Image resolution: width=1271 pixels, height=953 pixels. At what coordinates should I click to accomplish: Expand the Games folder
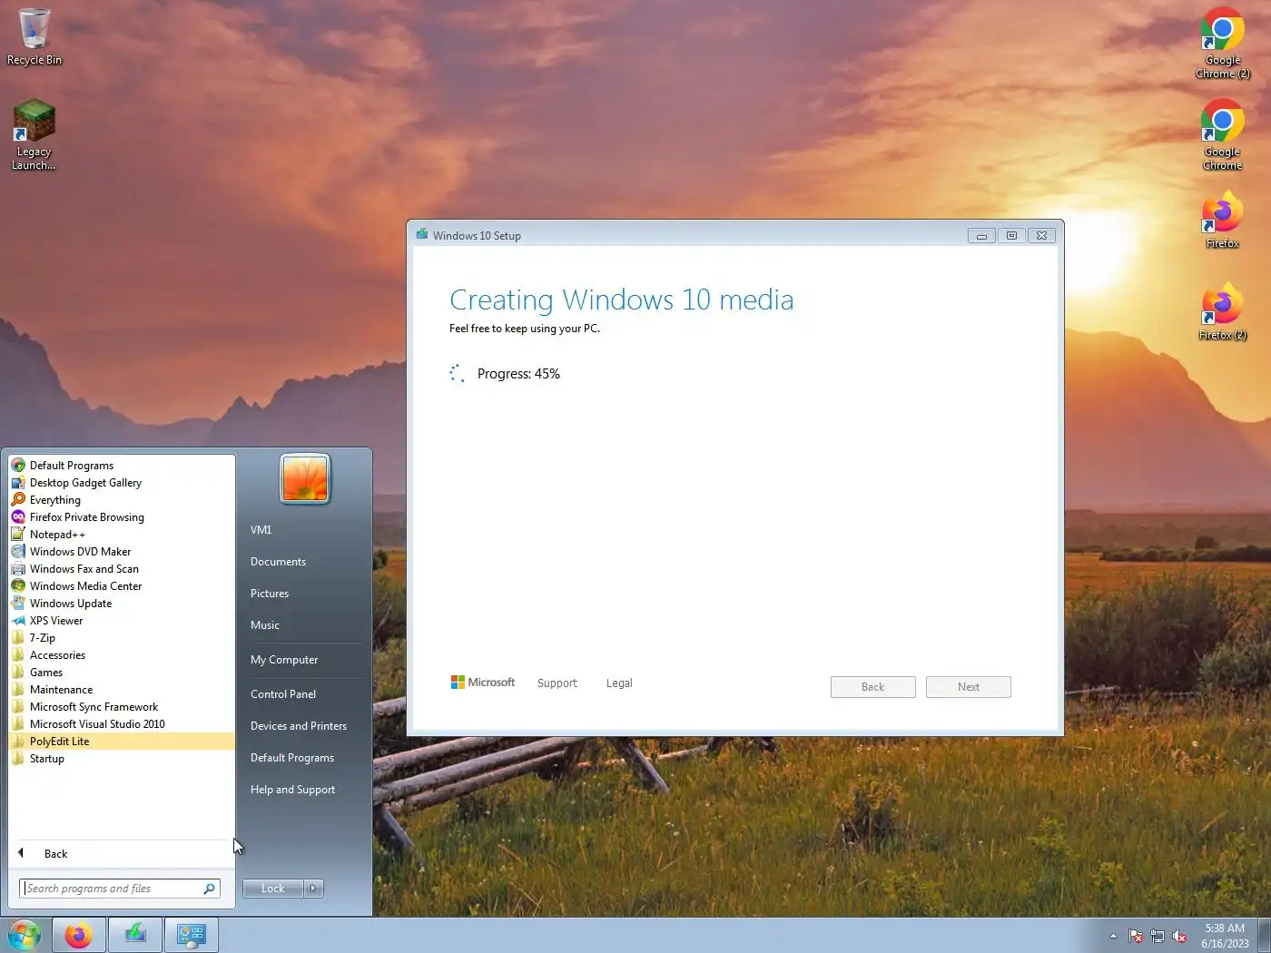pyautogui.click(x=122, y=673)
